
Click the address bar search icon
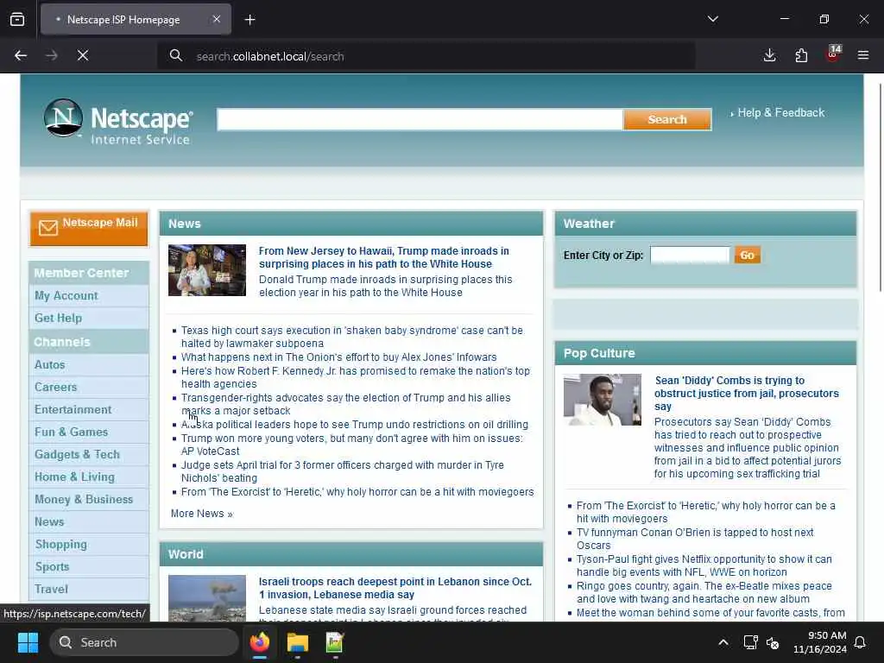(176, 56)
